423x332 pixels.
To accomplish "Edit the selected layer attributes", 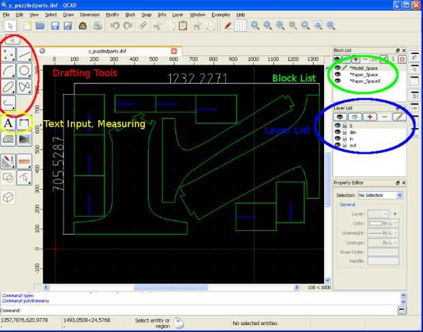I will click(399, 117).
